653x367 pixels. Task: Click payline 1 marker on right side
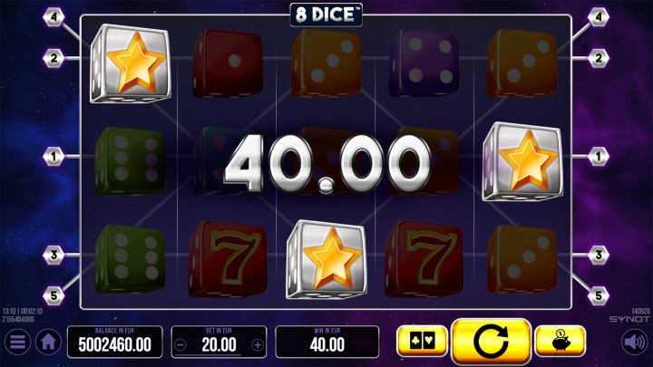[599, 157]
